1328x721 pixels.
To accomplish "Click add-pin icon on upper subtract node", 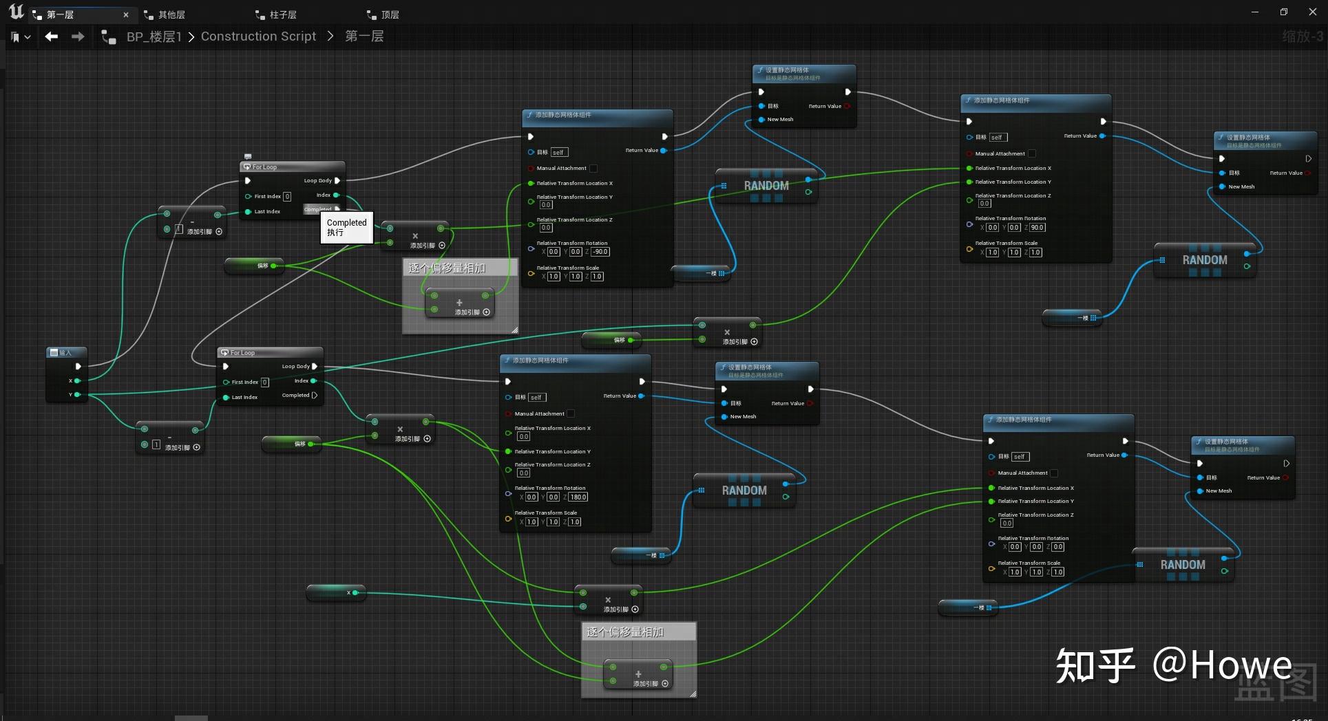I will 219,232.
